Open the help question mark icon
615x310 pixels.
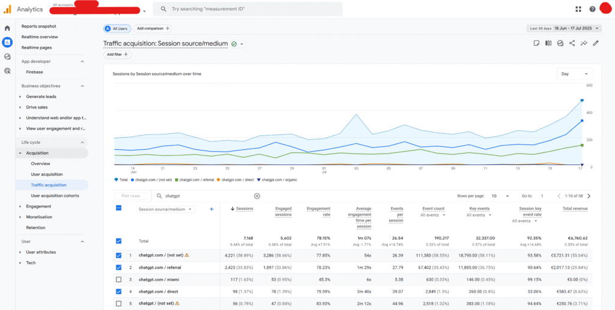click(592, 9)
